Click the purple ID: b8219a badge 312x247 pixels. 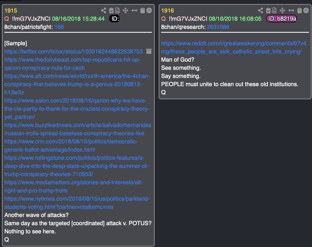click(281, 19)
